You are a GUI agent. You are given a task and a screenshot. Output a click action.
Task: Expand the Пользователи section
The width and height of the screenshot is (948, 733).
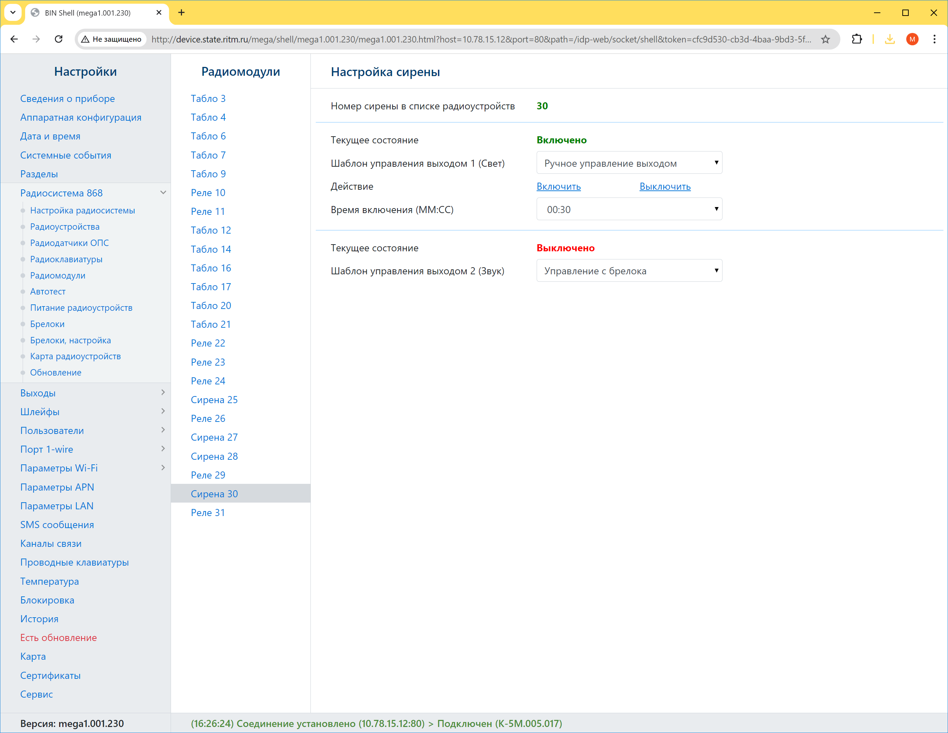[x=163, y=430]
